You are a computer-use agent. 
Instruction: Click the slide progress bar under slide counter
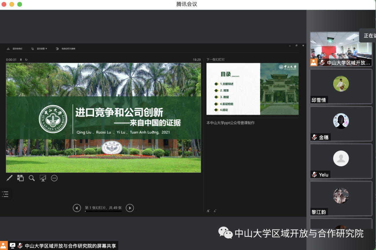103,211
